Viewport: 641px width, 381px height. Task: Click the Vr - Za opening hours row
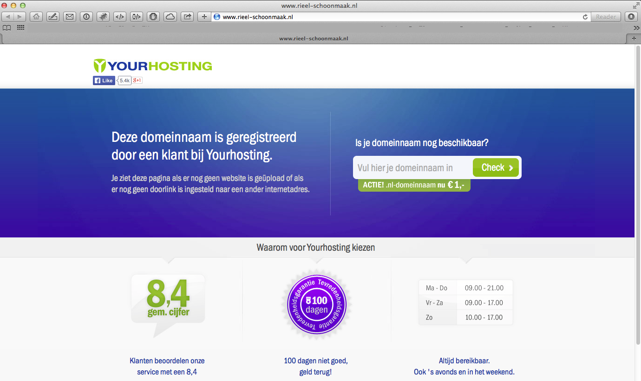click(x=465, y=303)
